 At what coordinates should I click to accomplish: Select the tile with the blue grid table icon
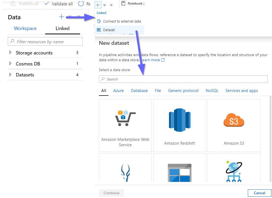click(x=180, y=168)
